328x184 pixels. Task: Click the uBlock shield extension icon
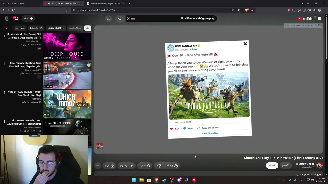289,10
